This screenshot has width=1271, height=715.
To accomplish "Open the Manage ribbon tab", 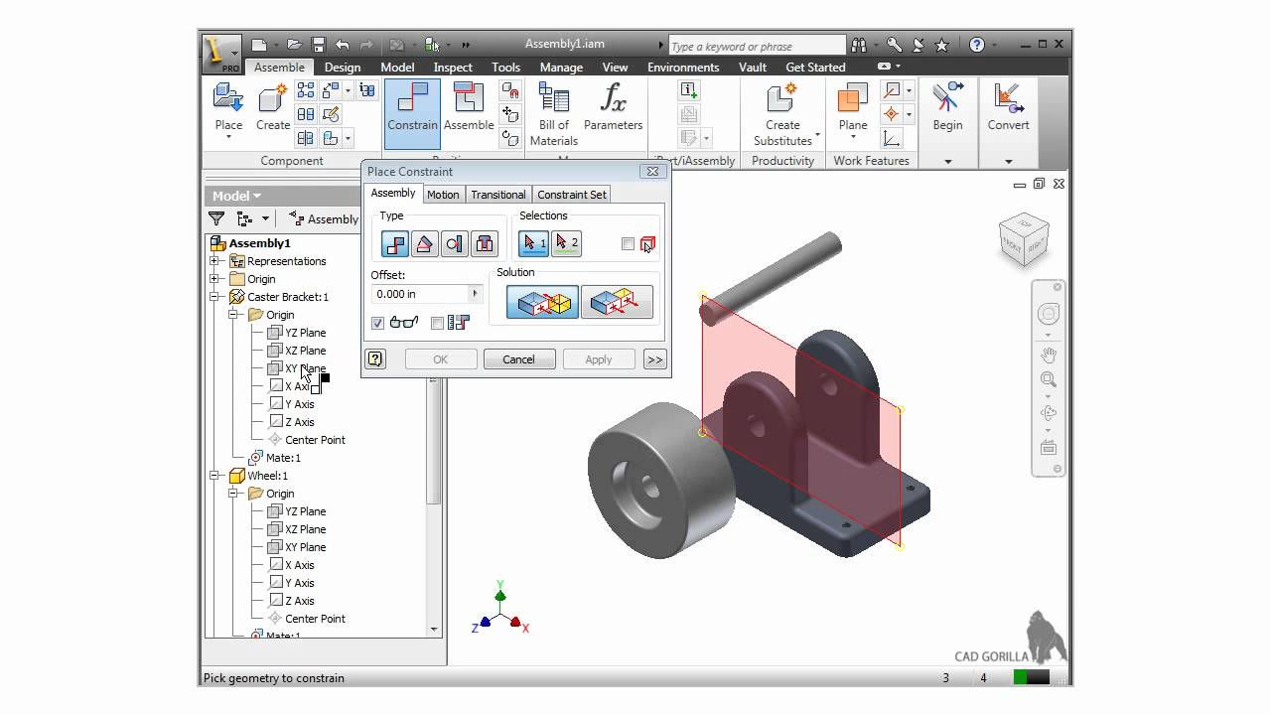I will click(561, 68).
